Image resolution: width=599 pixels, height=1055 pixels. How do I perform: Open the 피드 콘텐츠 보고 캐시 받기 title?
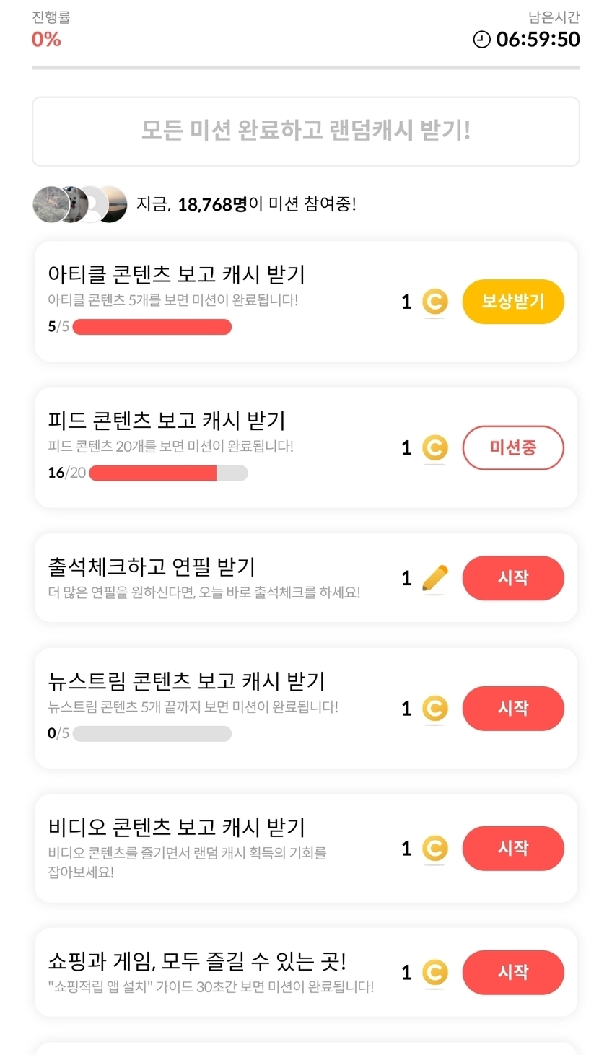[x=167, y=420]
